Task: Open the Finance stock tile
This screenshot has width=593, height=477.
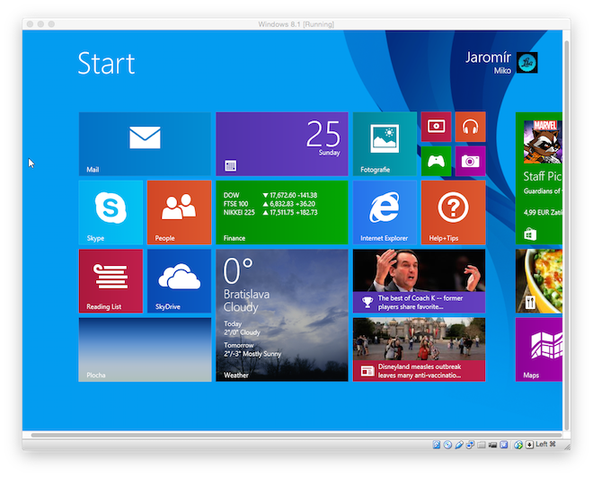Action: pyautogui.click(x=282, y=212)
